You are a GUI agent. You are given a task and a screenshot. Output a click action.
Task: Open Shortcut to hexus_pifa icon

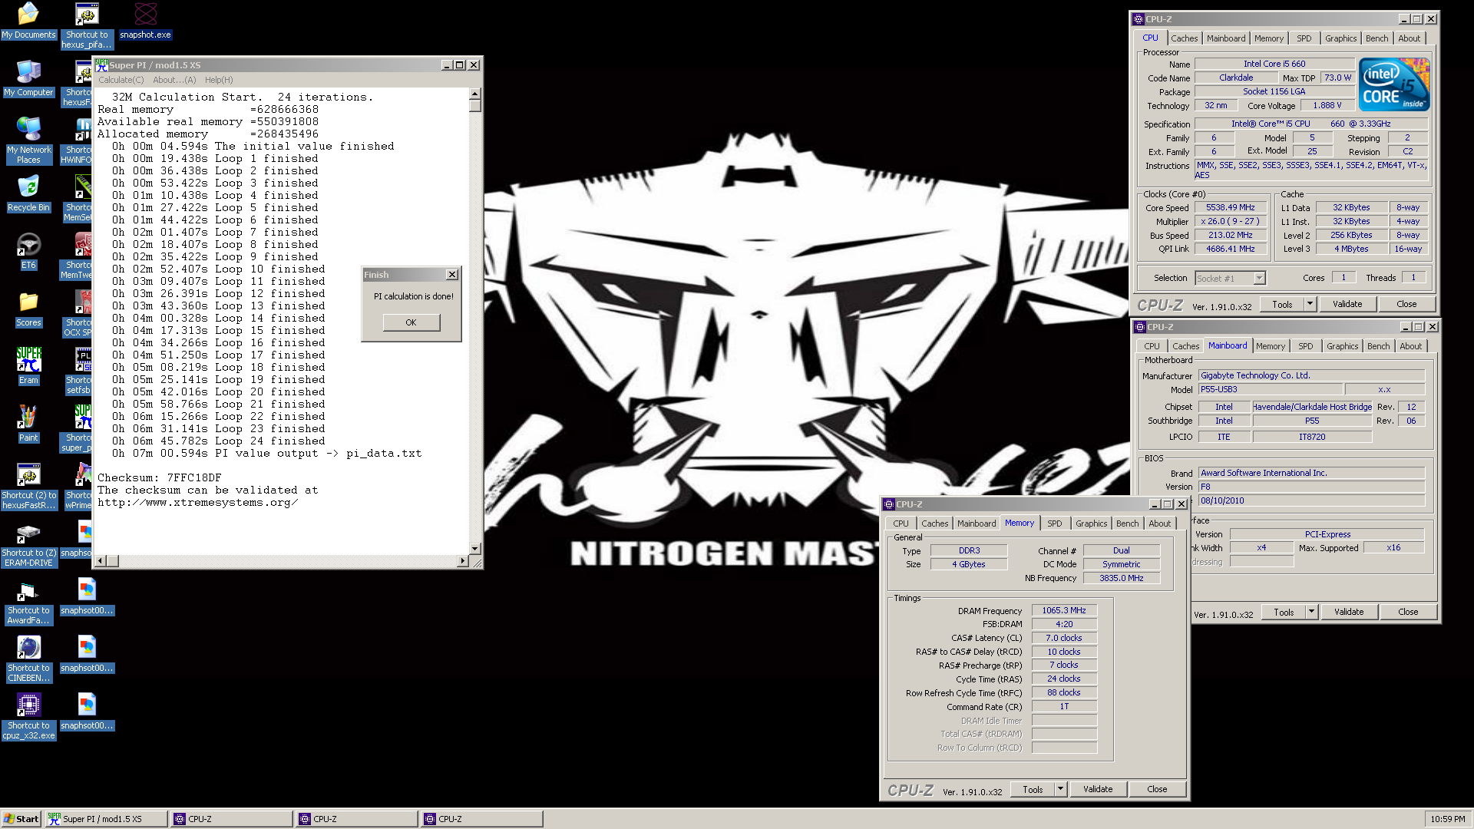(x=87, y=25)
